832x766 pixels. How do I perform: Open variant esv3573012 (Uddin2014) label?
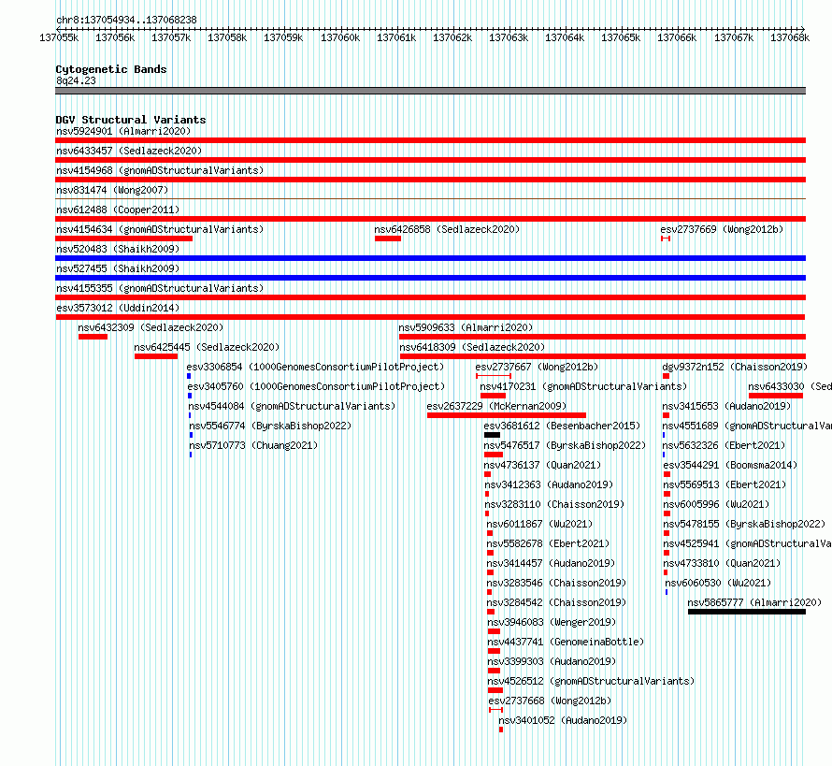[x=118, y=308]
